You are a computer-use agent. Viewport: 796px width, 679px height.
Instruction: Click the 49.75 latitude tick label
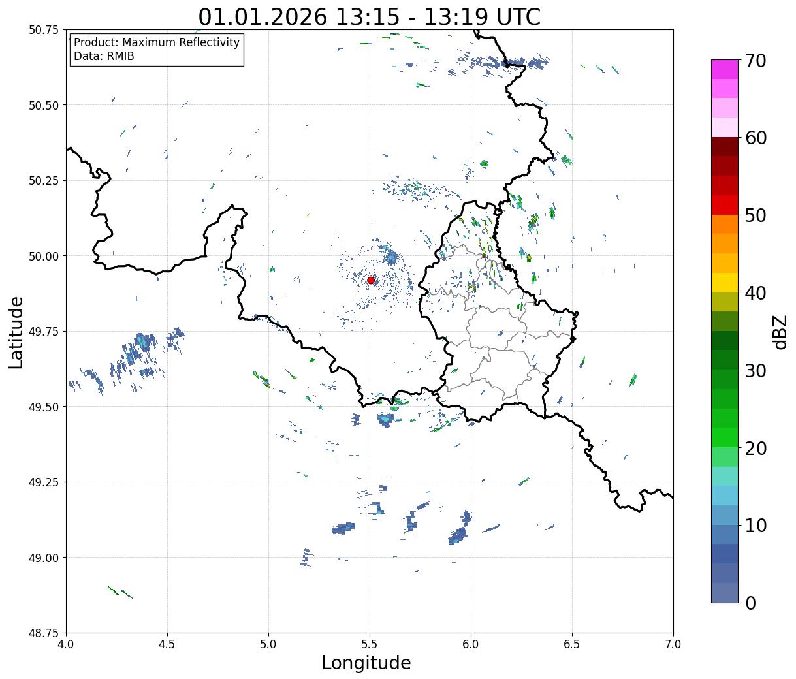pos(44,332)
